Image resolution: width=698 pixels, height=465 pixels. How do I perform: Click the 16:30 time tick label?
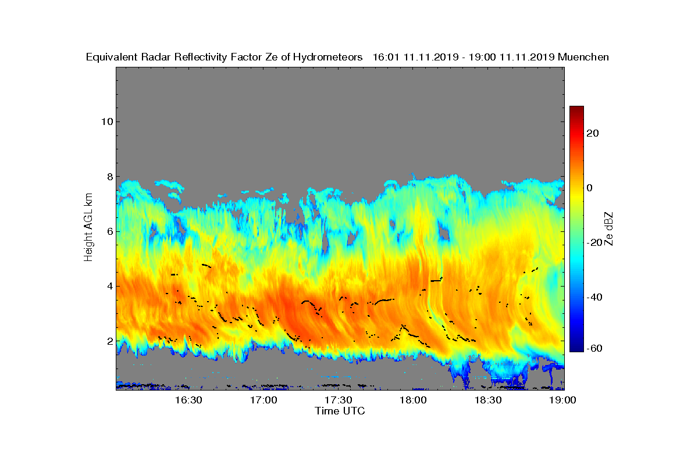(188, 400)
